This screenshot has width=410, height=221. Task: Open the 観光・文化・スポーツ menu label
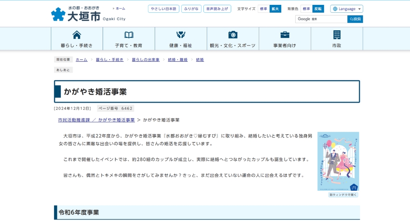[x=233, y=45]
